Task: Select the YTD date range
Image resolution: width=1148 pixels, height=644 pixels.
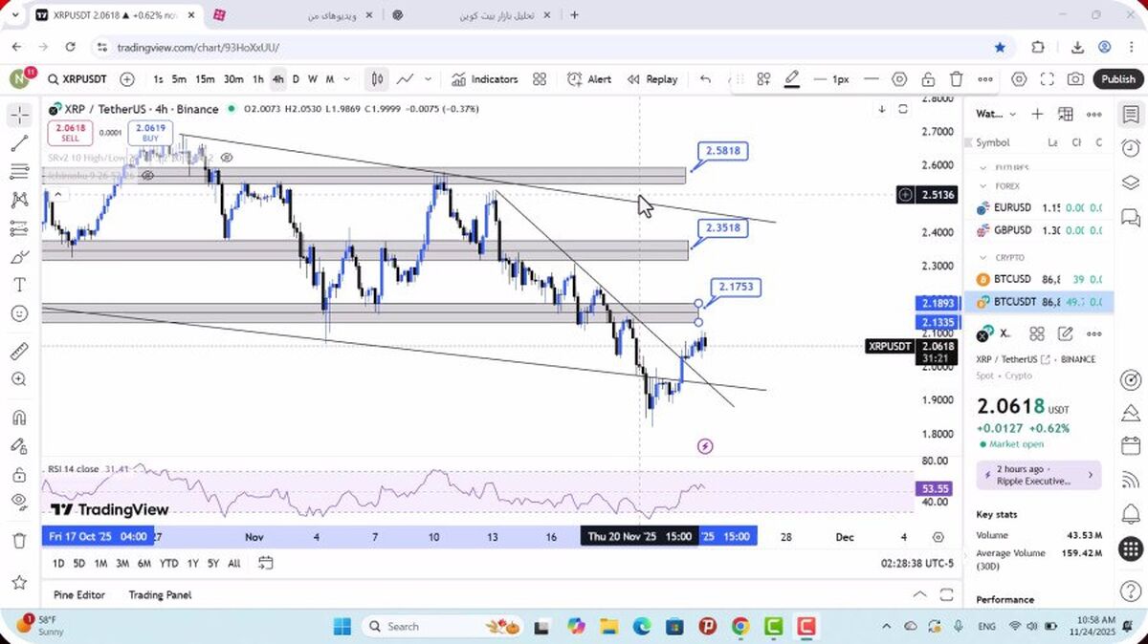Action: pyautogui.click(x=168, y=564)
